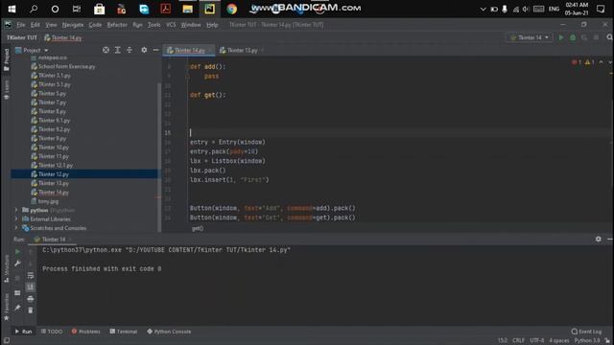Image resolution: width=614 pixels, height=345 pixels.
Task: Pin the Run tab
Action: (x=17, y=309)
